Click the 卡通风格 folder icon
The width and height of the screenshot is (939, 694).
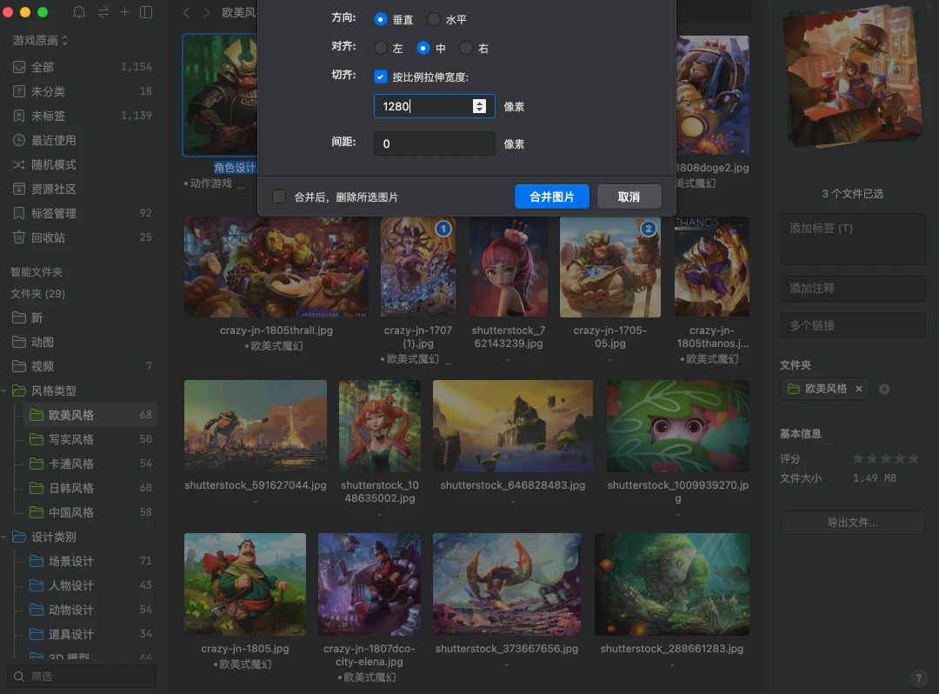point(37,464)
